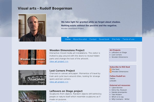Open Rudolf's Twitter link
This screenshot has height=102, width=154.
tap(112, 79)
